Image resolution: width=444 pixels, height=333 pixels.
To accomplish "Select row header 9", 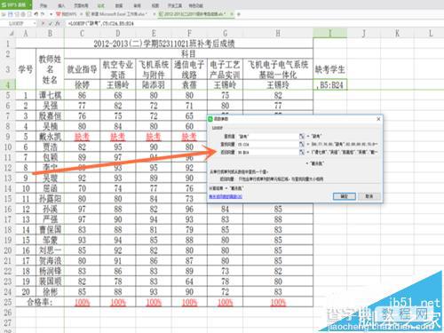I will (8, 137).
